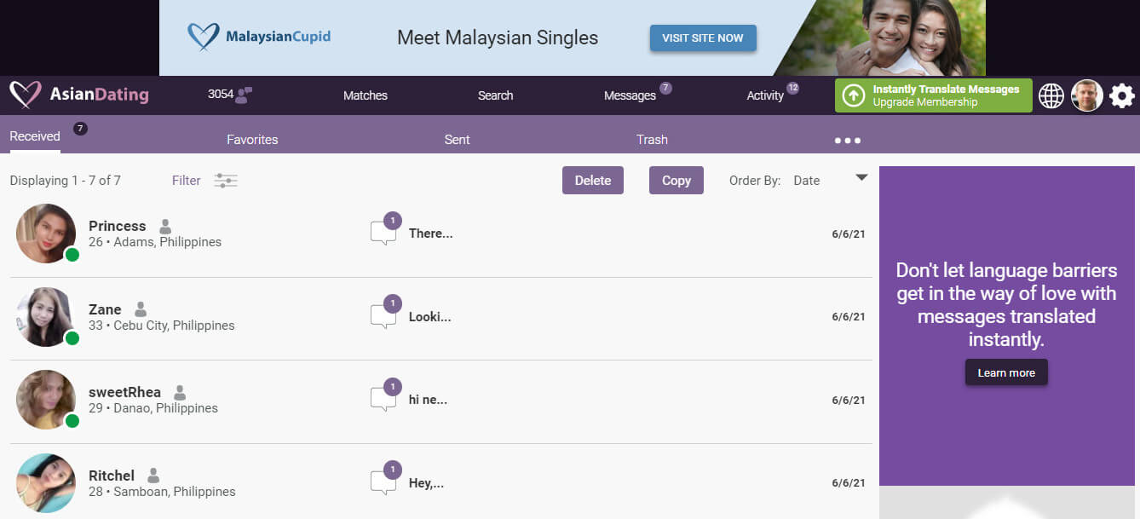Click the person icon next to Ritchel
The image size is (1140, 519).
[x=153, y=476]
